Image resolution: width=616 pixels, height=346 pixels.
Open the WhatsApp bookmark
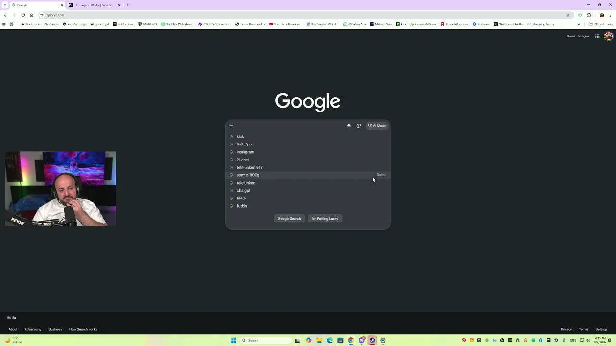tap(355, 24)
